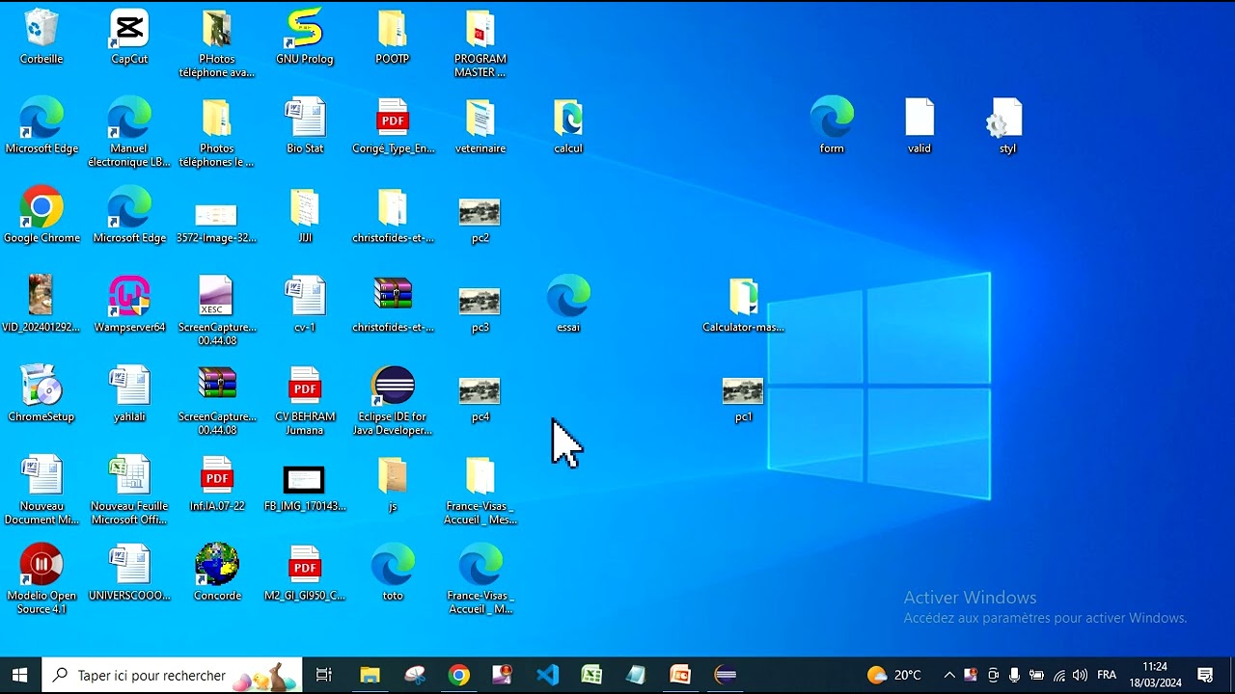Switch the FRA input language indicator
The height and width of the screenshot is (694, 1235).
point(1107,675)
